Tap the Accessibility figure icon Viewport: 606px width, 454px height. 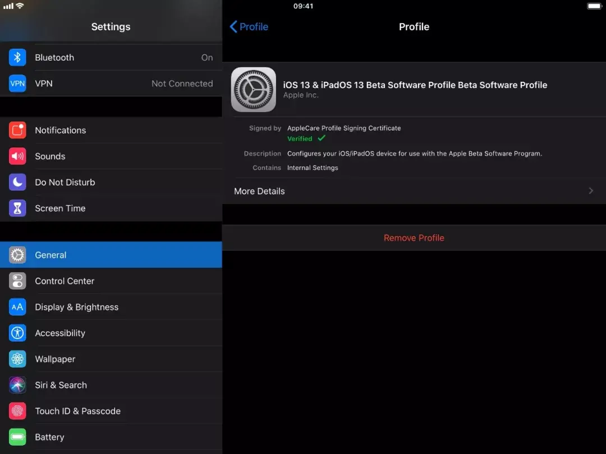tap(17, 333)
